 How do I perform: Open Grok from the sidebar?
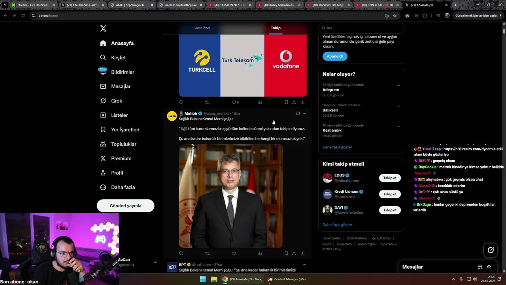(111, 101)
